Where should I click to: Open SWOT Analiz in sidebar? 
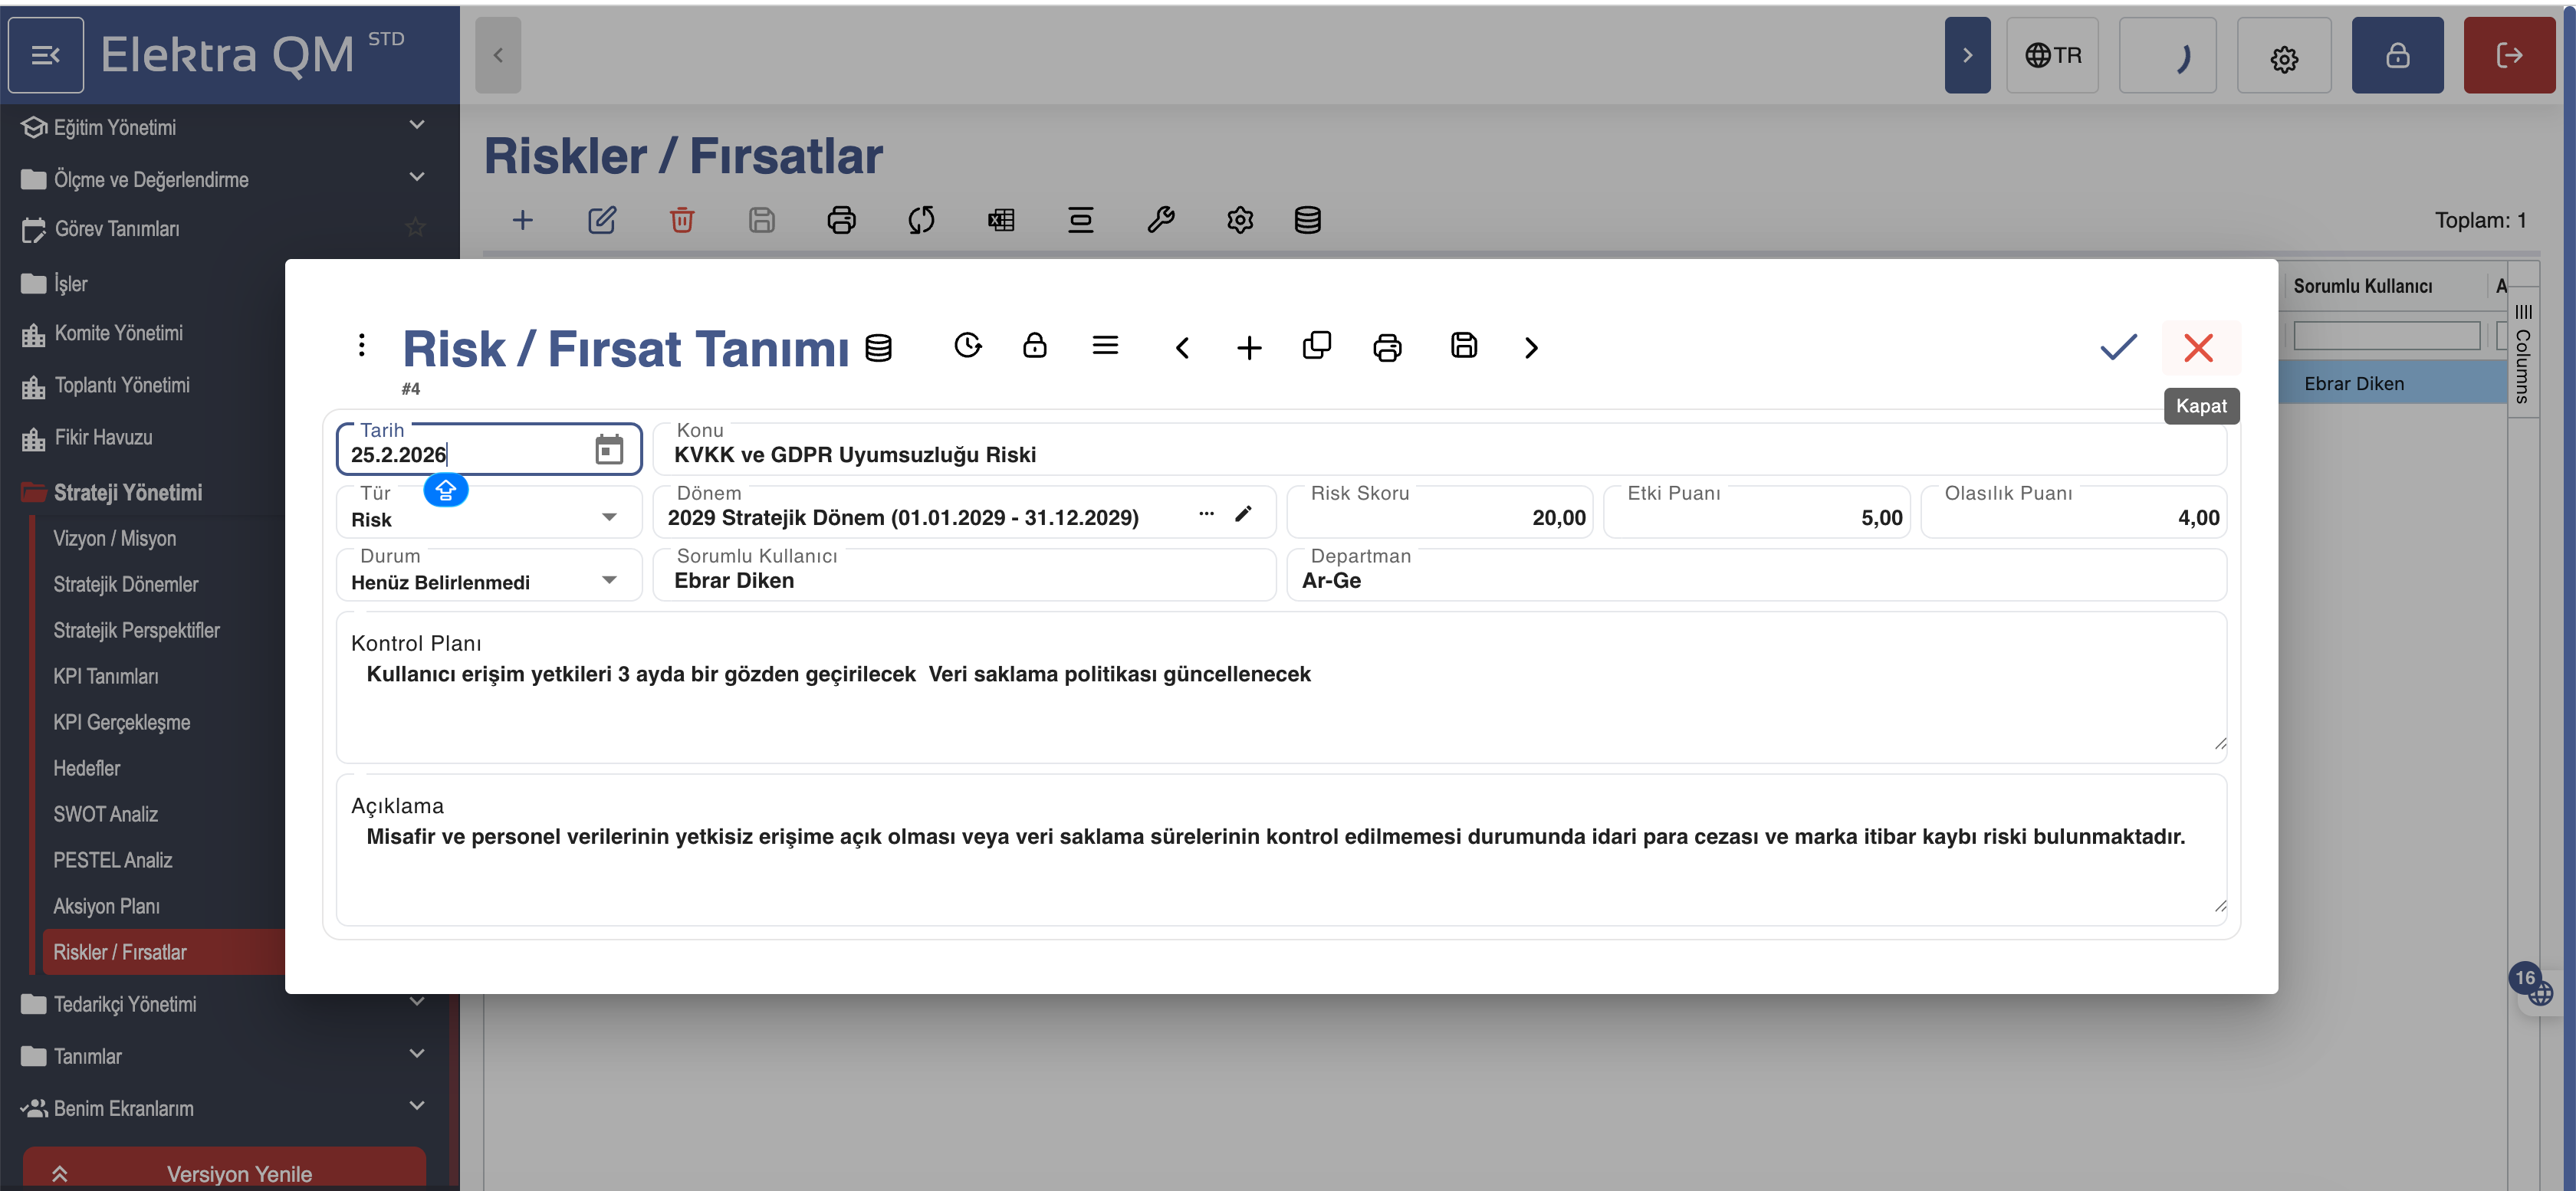[106, 814]
